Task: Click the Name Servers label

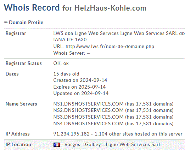Action: [21, 104]
